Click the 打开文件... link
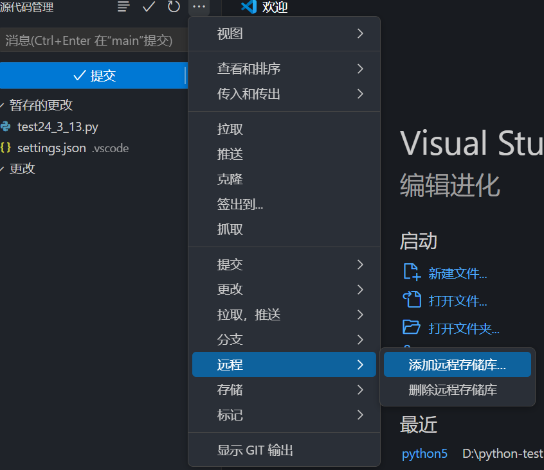The image size is (544, 470). click(457, 301)
